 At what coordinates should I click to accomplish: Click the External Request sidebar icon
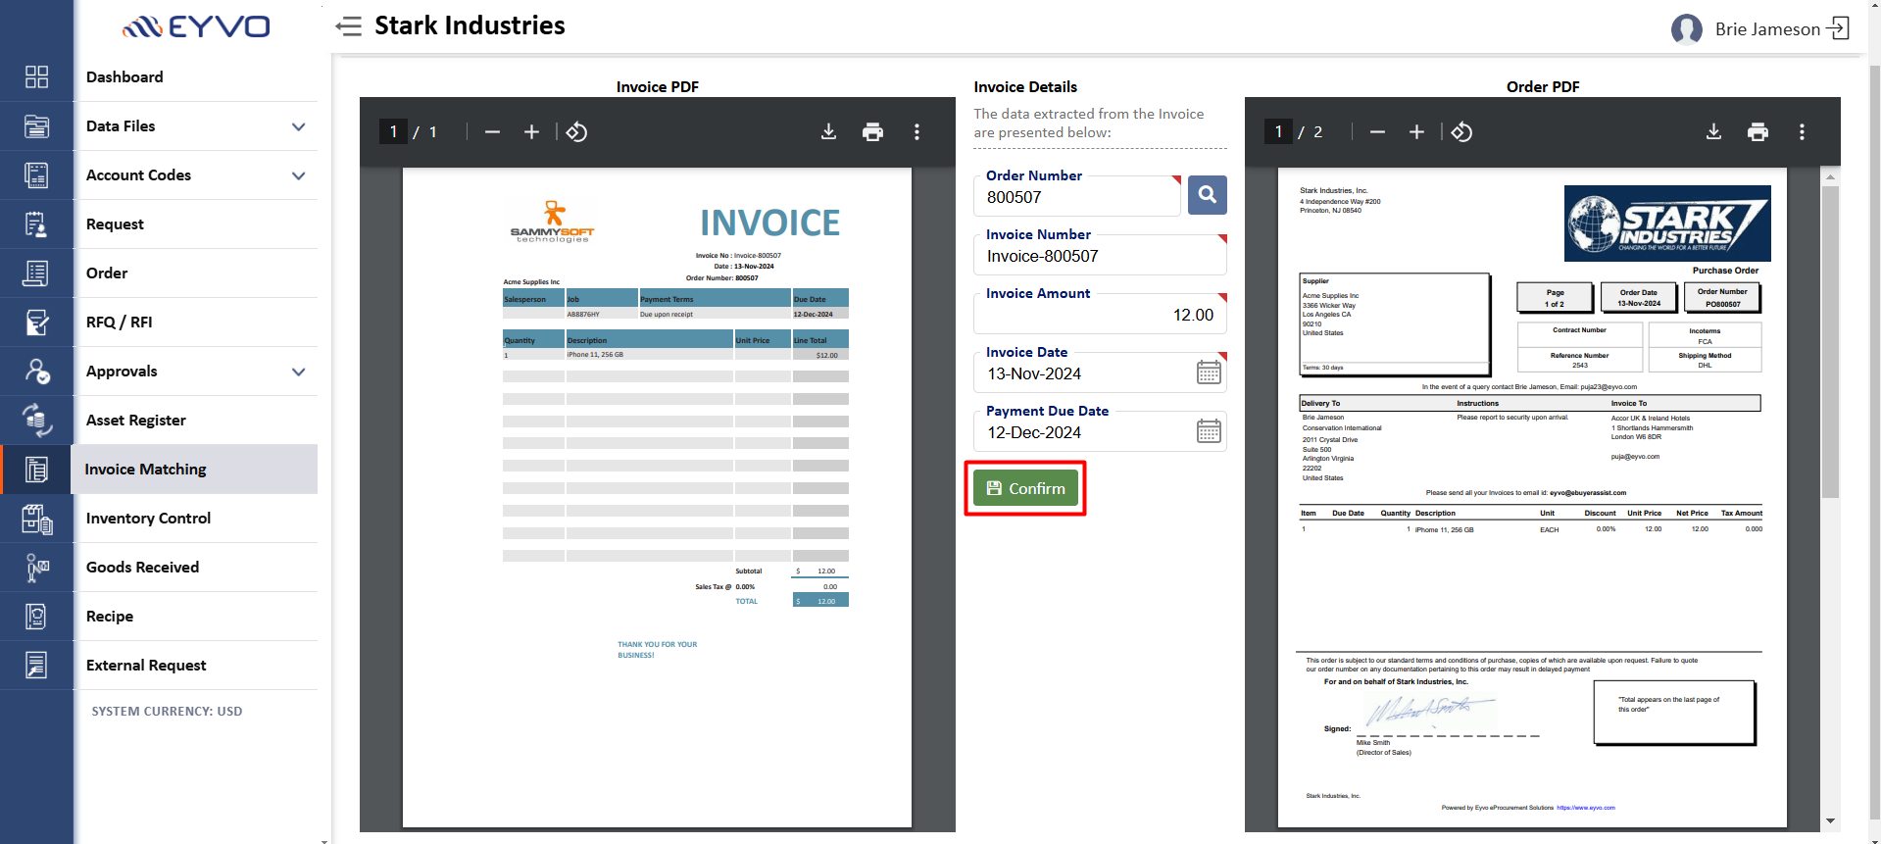36,666
